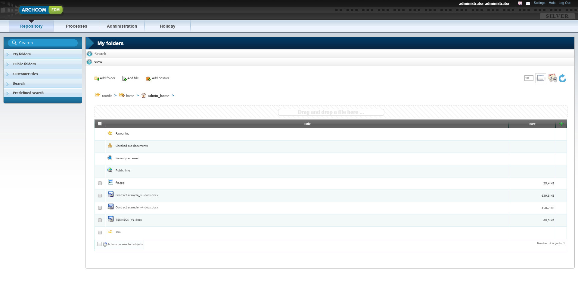Click the Log Out link
578x294 pixels.
click(564, 3)
